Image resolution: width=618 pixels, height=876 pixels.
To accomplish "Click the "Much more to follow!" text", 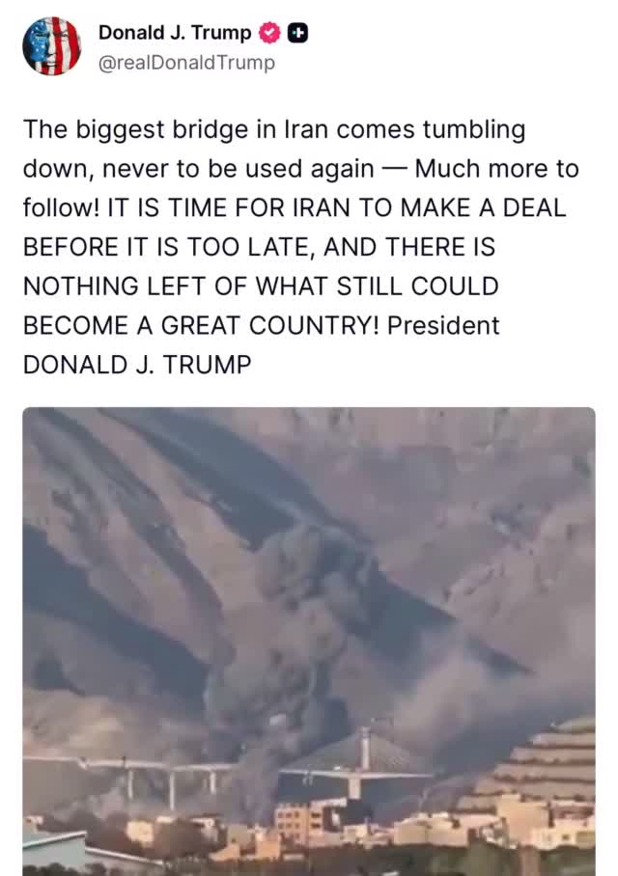I will pyautogui.click(x=301, y=188).
